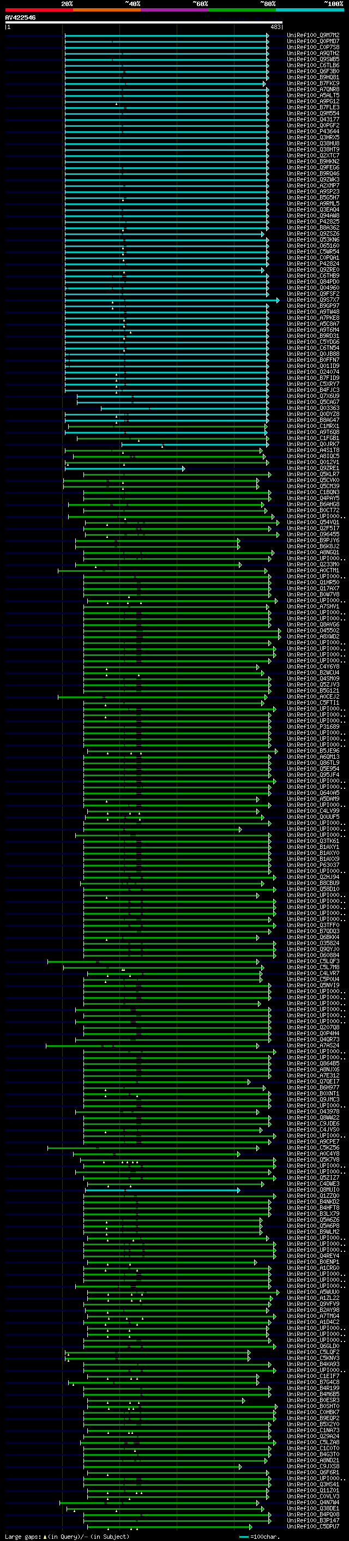This screenshot has width=349, height=1541.
Task: Select hit UniRef100_Q0JRK7
Action: tap(313, 444)
